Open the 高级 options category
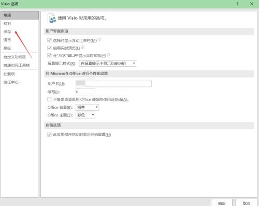Image resolution: width=259 pixels, height=206 pixels. [7, 48]
